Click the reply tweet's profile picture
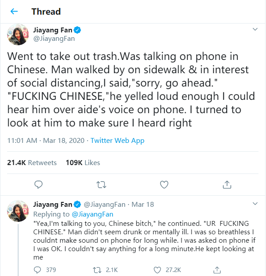The width and height of the screenshot is (266, 276). 18,210
